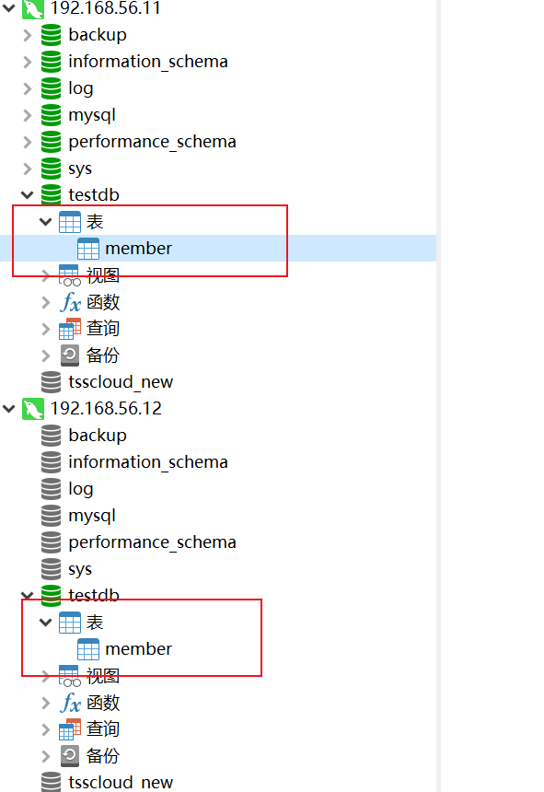Click the 备份 backup icon under first testdb
Image resolution: width=544 pixels, height=792 pixels.
click(x=70, y=355)
